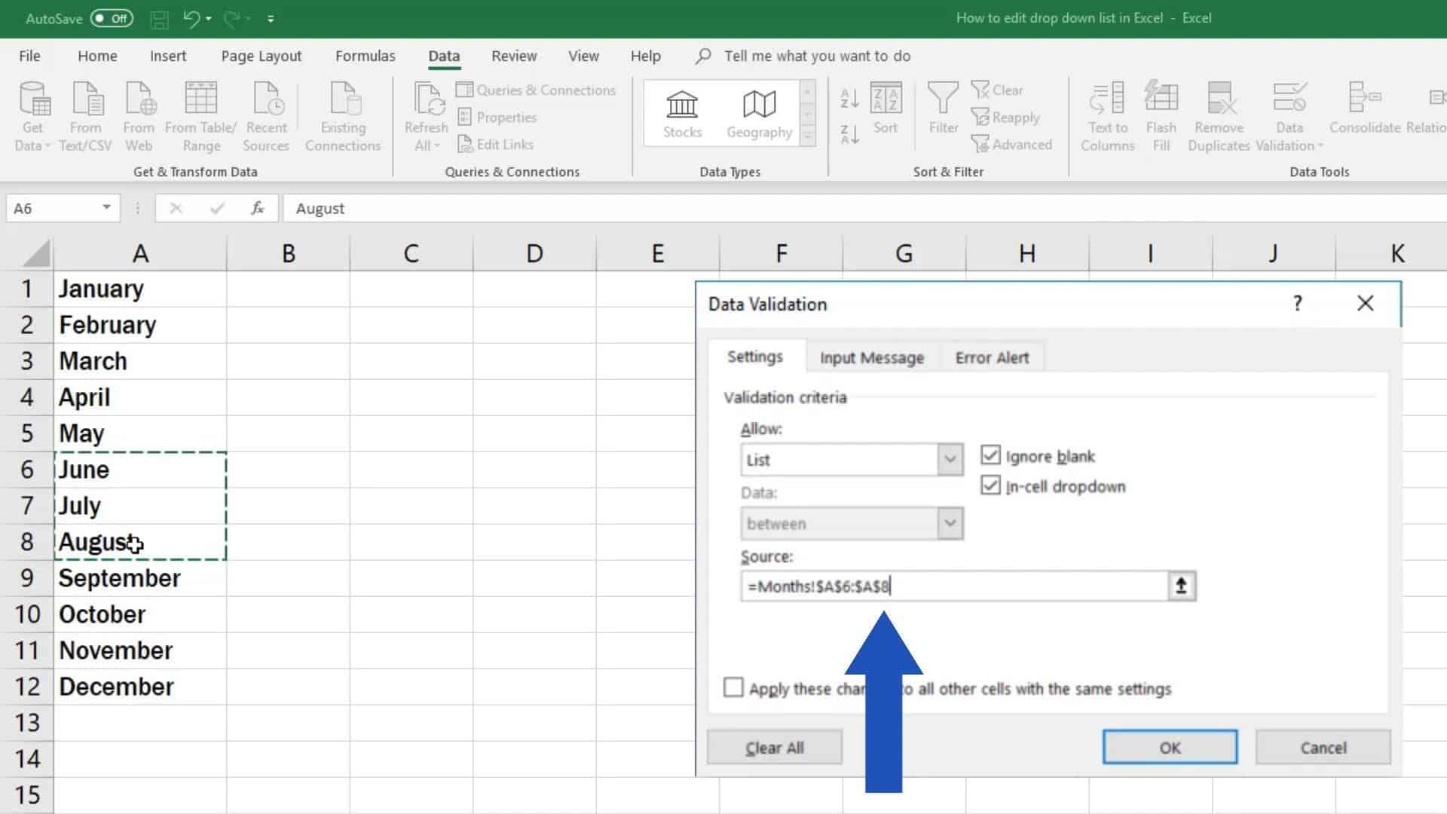This screenshot has width=1447, height=814.
Task: Switch to the Error Alert tab
Action: pos(992,357)
